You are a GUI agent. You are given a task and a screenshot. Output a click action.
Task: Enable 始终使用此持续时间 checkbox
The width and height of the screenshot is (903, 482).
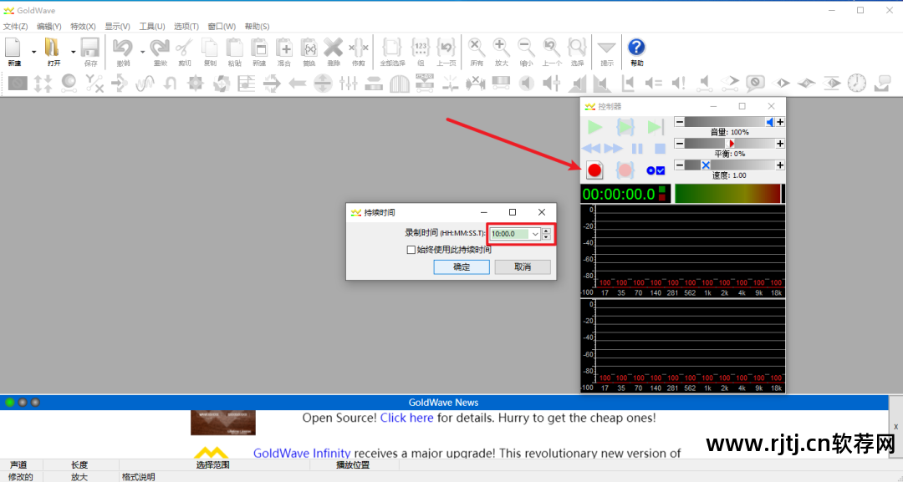click(x=411, y=249)
